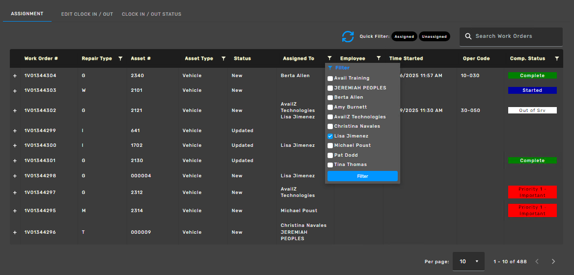The image size is (574, 275).
Task: Open the Repair Type column filter icon
Action: [120, 59]
